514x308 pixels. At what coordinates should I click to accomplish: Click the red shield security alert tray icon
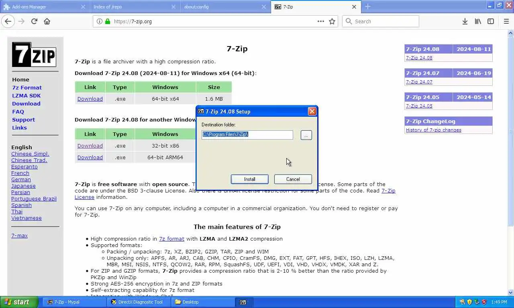point(484,302)
